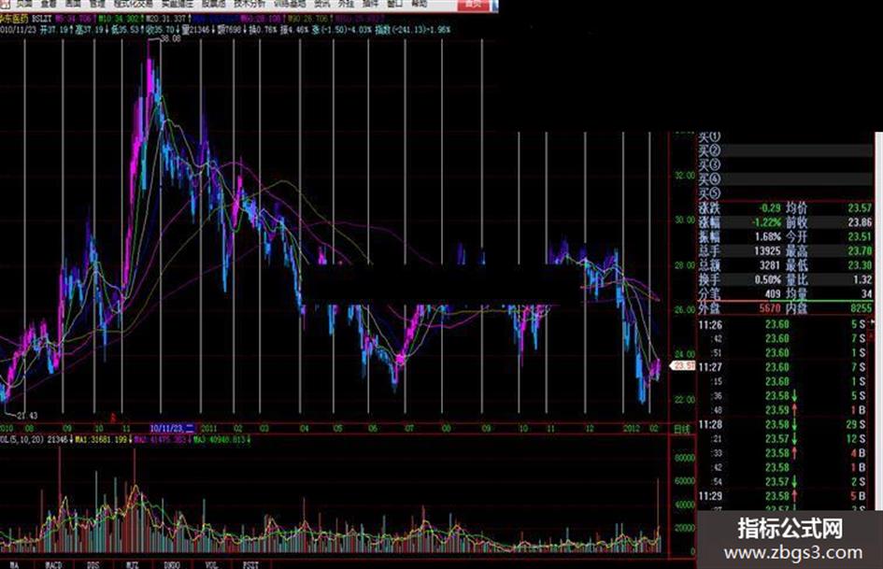
Task: Click the 最低 value 23.30
Action: 860,265
